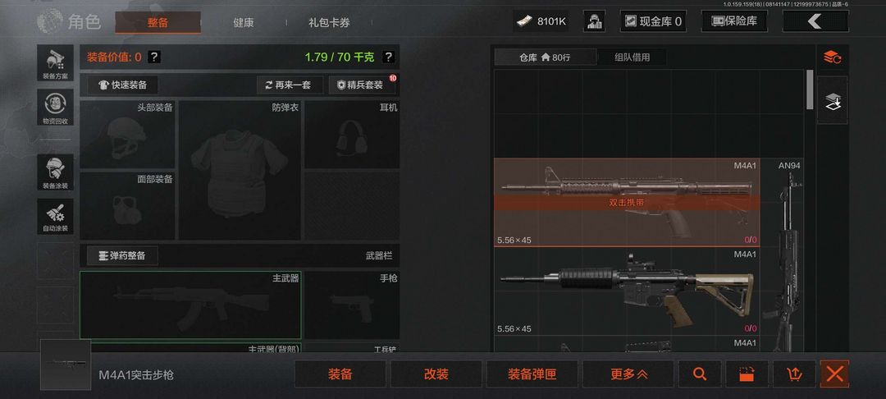Viewport: 886px width, 399px height.
Task: Click the 装备价值: 0 text
Action: 113,57
